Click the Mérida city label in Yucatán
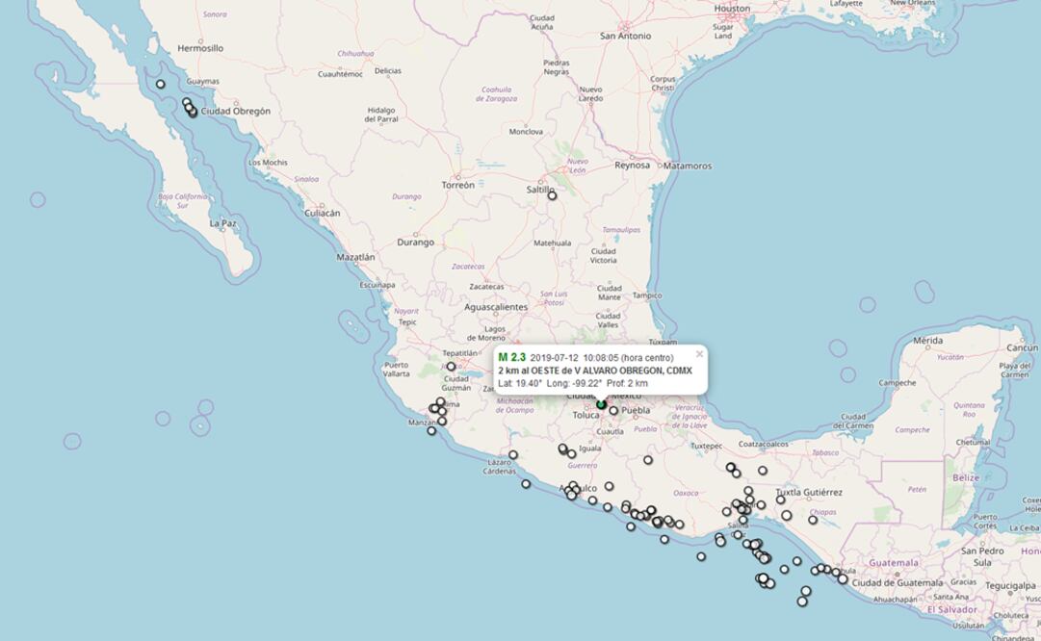This screenshot has height=641, width=1041. click(927, 341)
